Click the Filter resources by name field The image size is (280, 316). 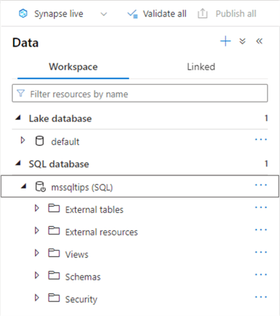tap(140, 93)
